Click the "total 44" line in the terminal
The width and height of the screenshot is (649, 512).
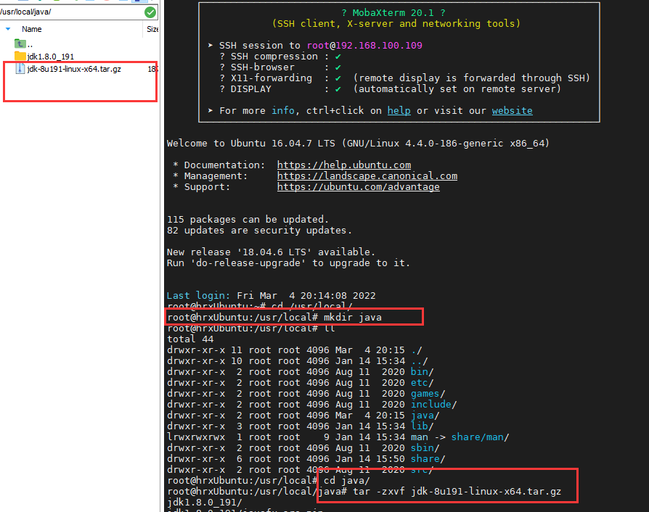tap(190, 339)
